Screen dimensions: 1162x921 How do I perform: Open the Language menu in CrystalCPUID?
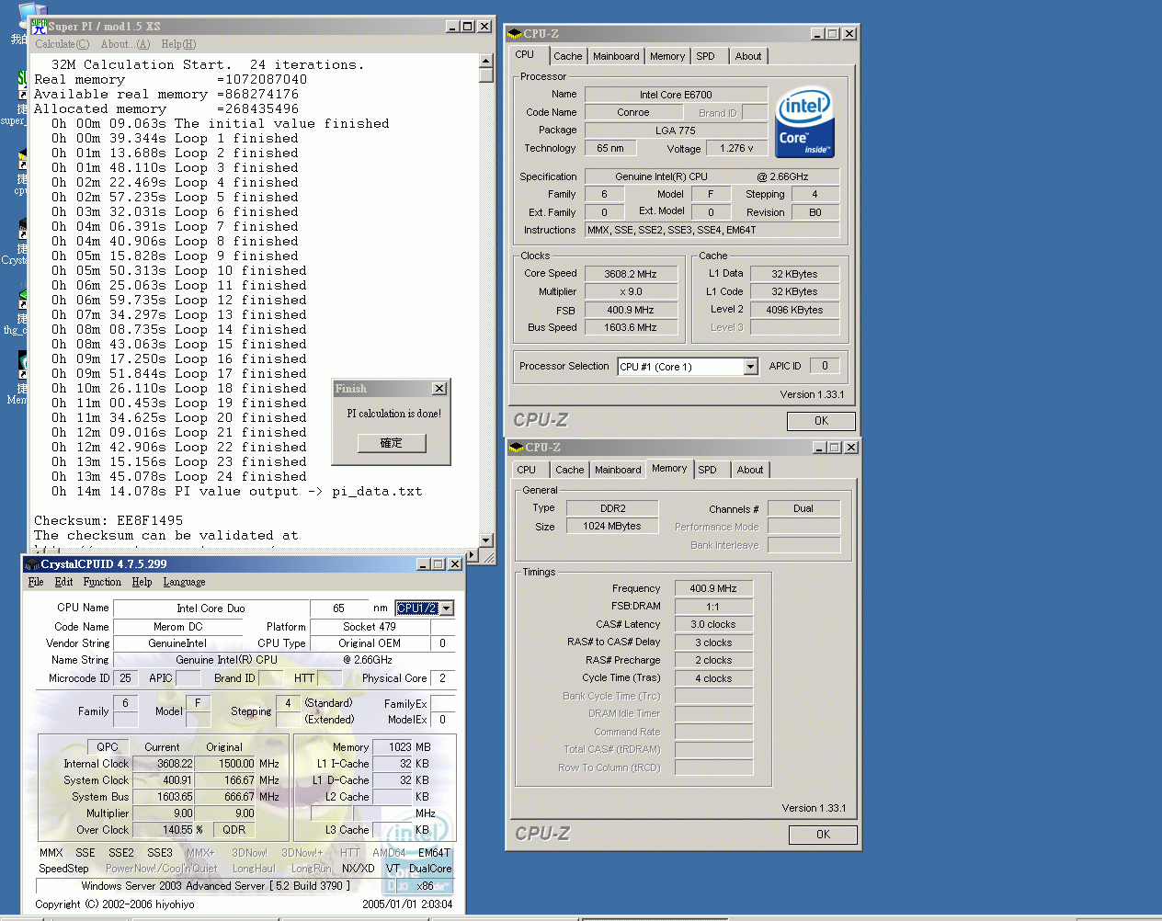[184, 582]
